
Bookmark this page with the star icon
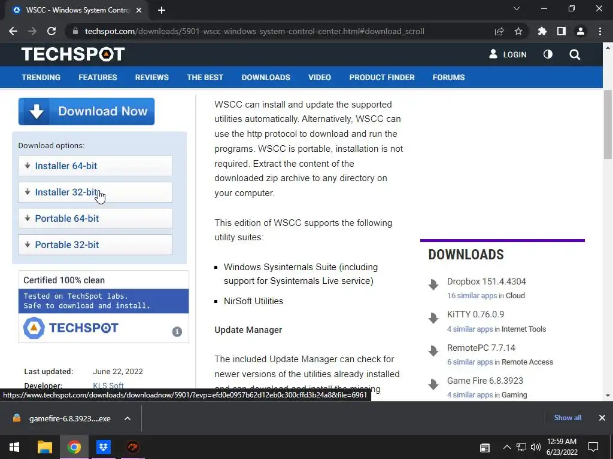(518, 31)
